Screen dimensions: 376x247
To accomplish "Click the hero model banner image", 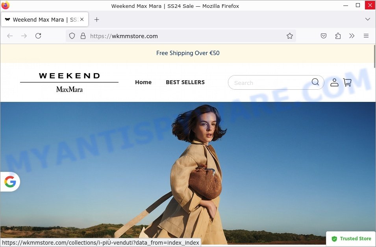I will 188,173.
